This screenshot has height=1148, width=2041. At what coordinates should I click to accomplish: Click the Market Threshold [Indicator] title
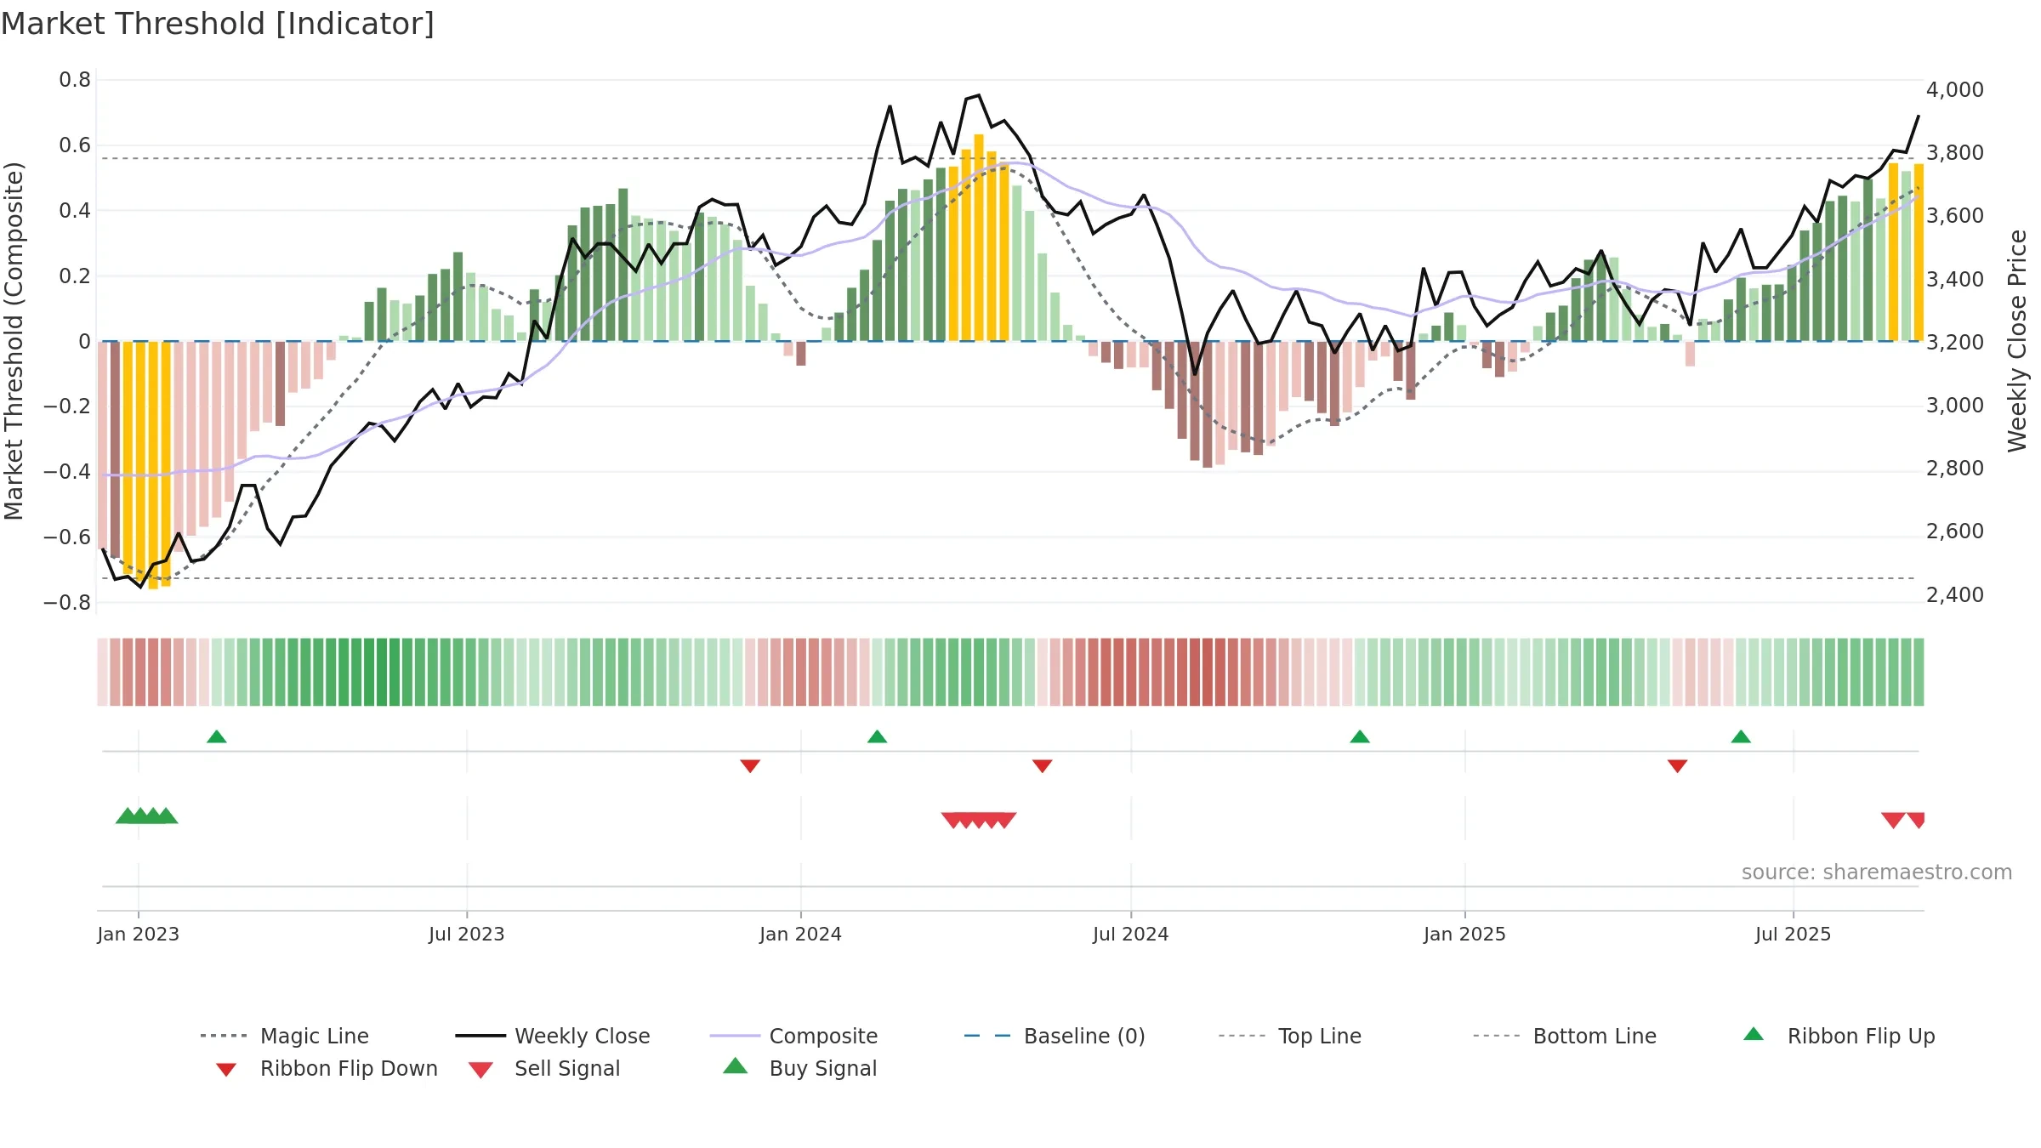click(218, 24)
